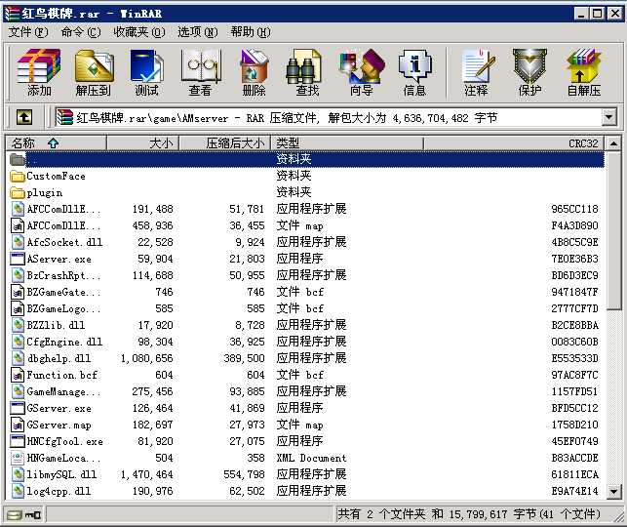Click the 注释 (Comment) toolbar icon
Screen dimensions: 627x527
476,72
